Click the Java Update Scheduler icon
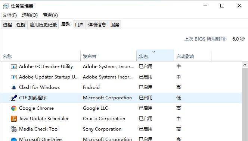The width and height of the screenshot is (248, 141). tap(14, 119)
